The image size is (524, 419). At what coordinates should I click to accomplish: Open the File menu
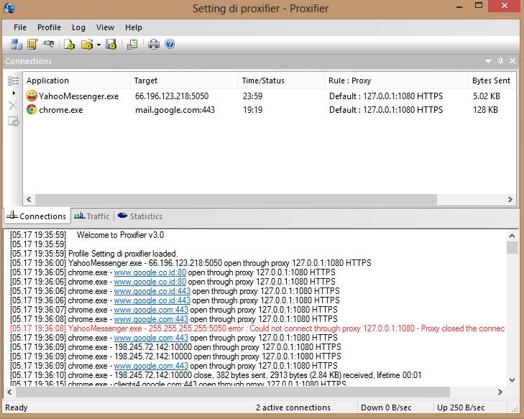coord(20,27)
